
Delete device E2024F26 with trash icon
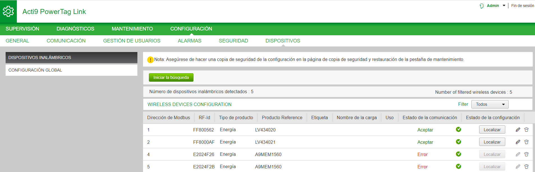coord(526,154)
